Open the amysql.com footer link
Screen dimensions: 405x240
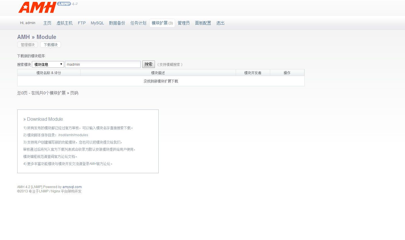coord(72,187)
